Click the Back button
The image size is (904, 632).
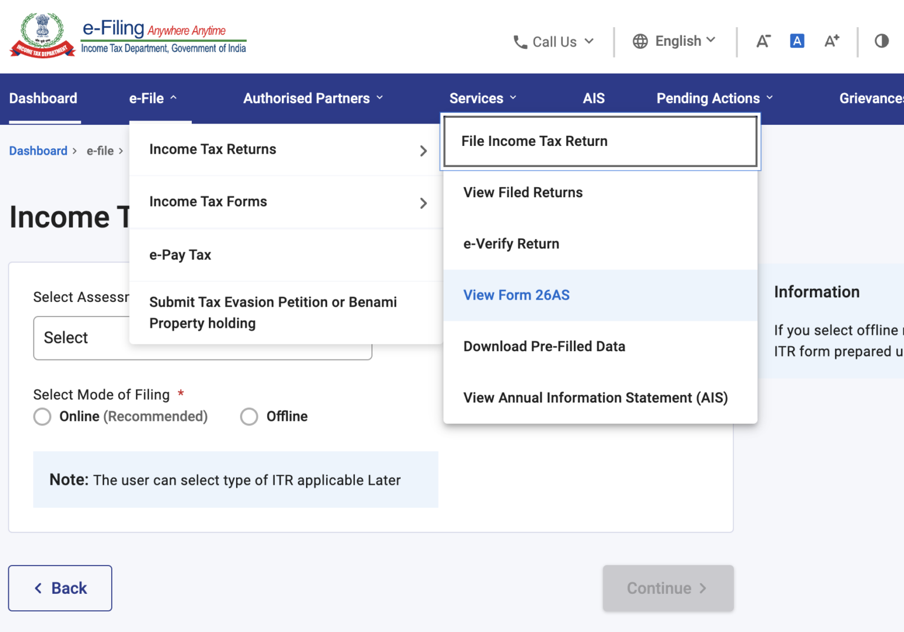[x=60, y=588]
